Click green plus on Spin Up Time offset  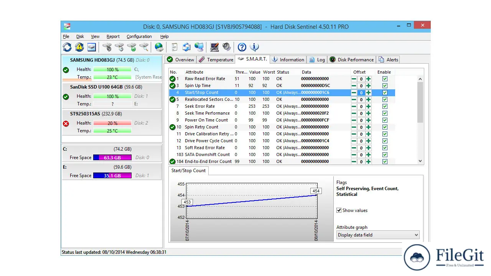(x=369, y=86)
